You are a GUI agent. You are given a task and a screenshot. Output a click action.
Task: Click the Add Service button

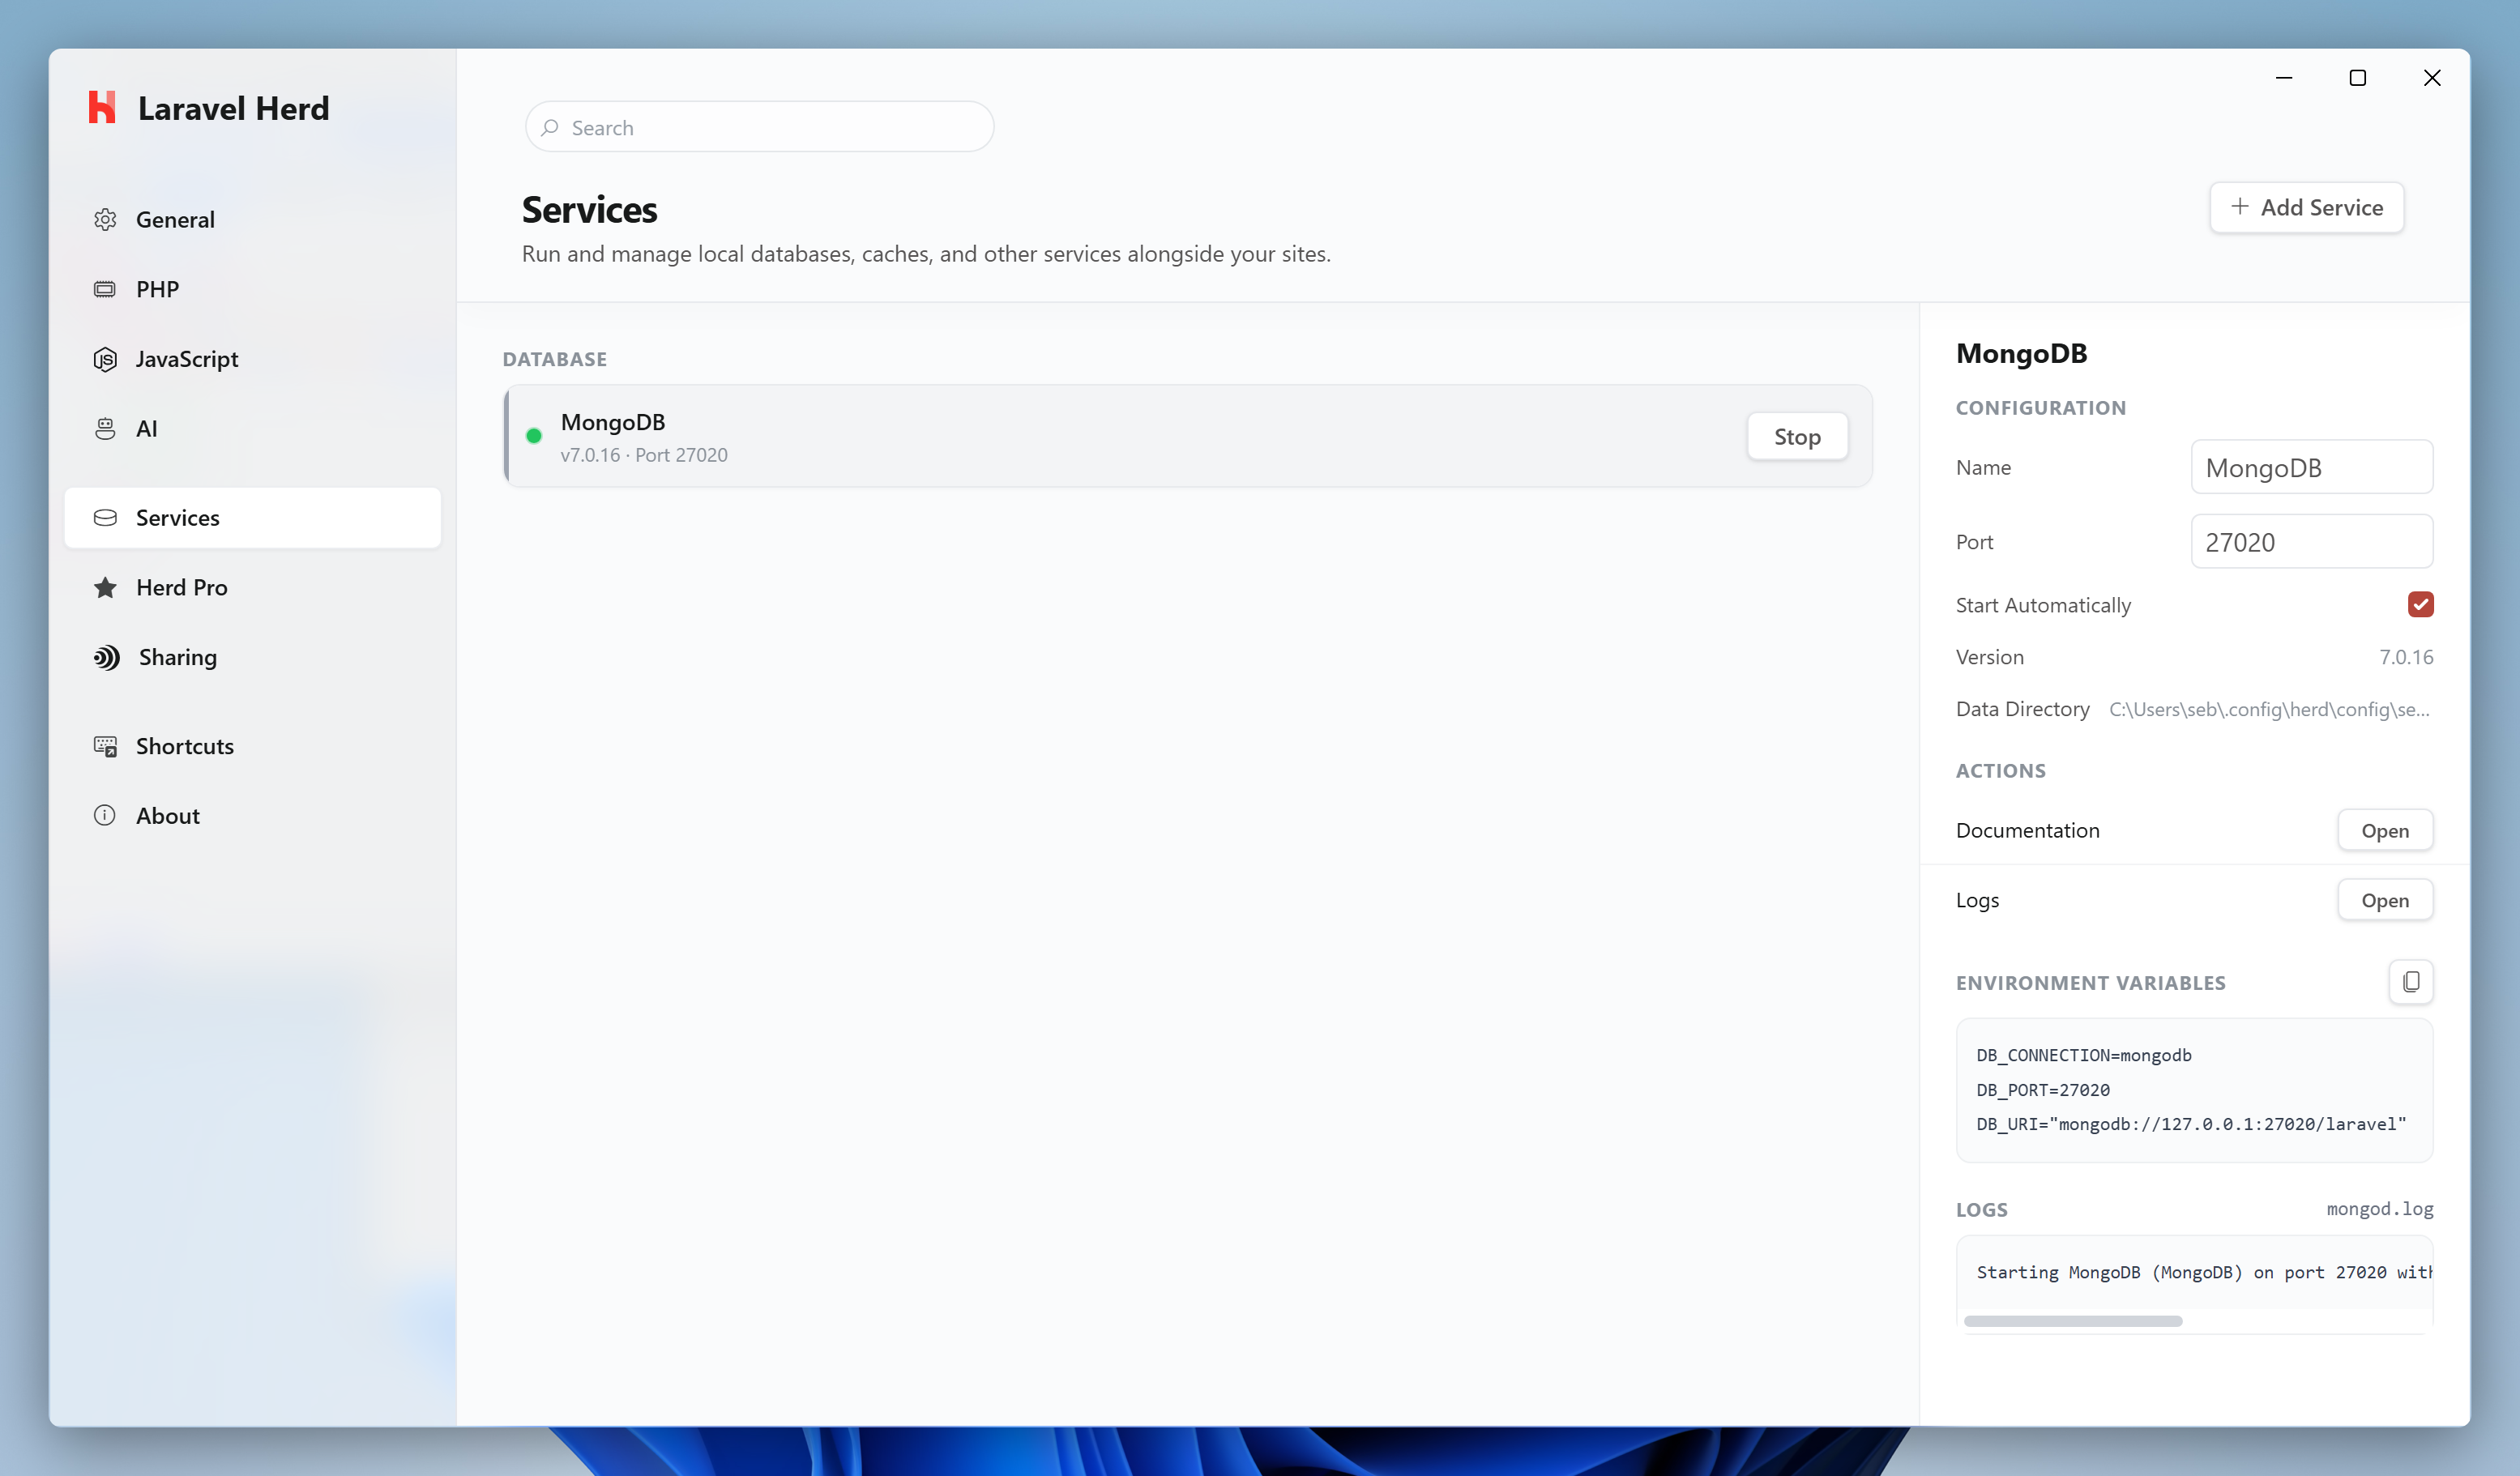point(2306,207)
